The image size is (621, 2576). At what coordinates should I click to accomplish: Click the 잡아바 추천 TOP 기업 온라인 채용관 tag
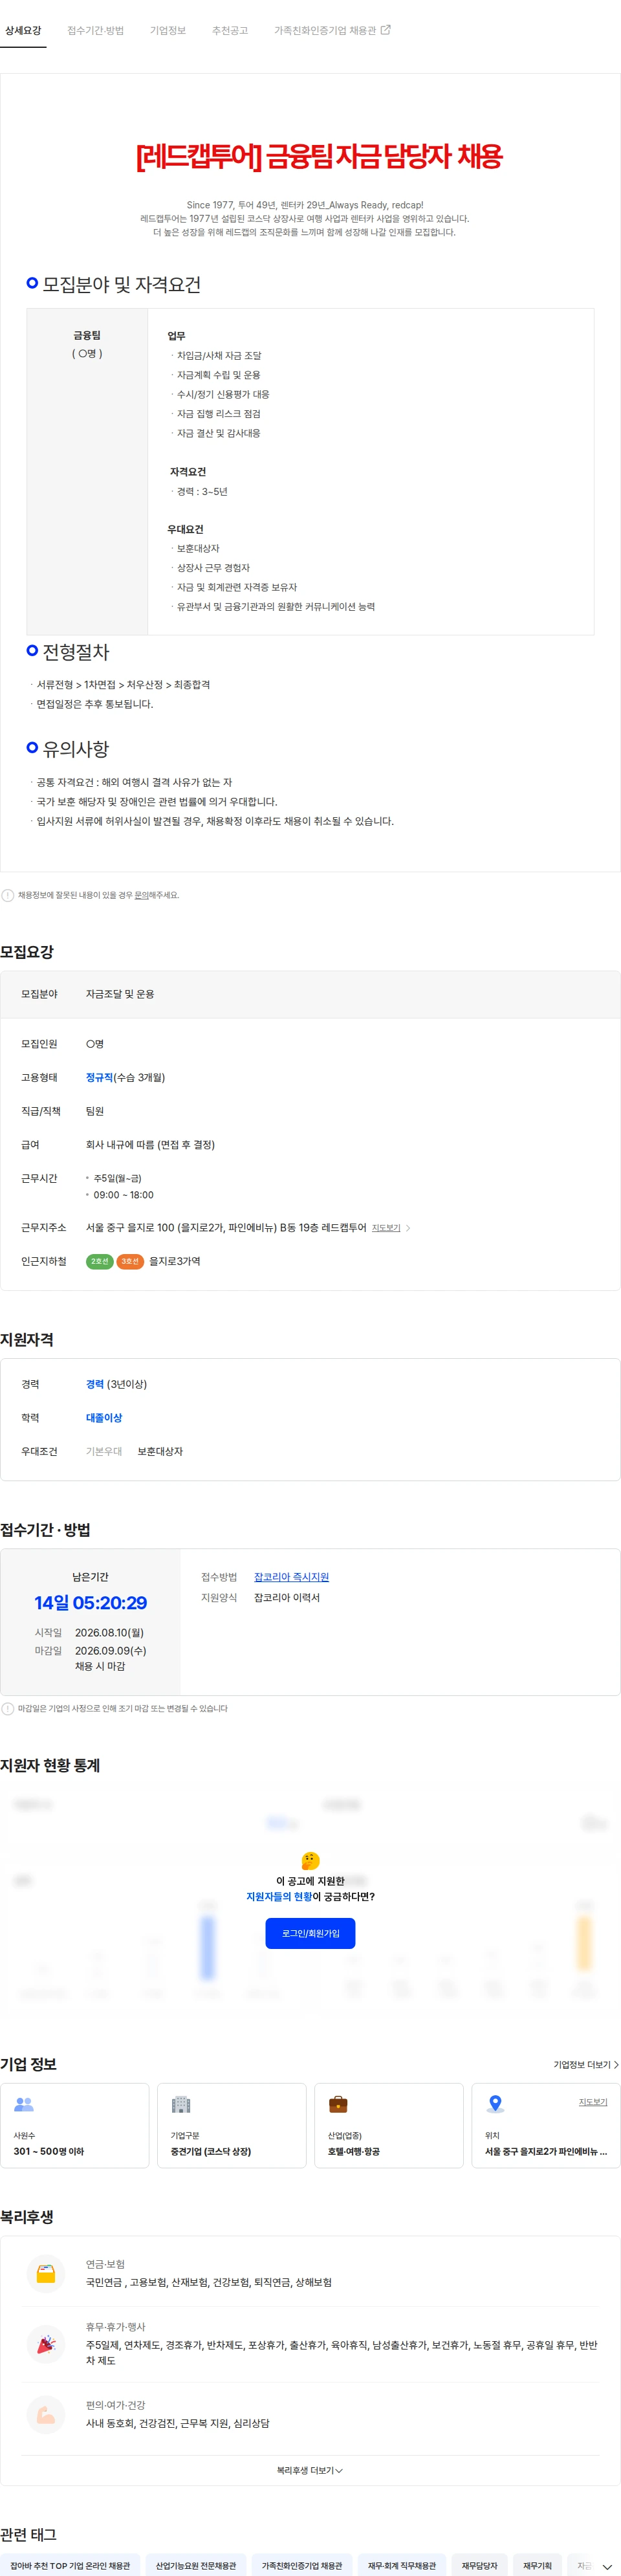click(x=70, y=2565)
